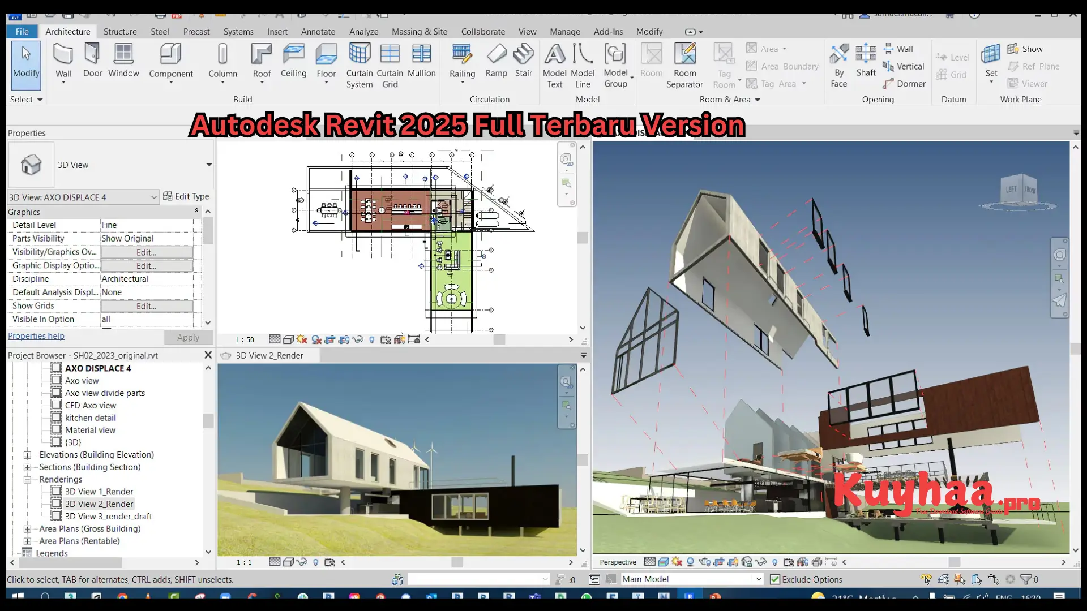Toggle crop region in the render view

coord(330,562)
